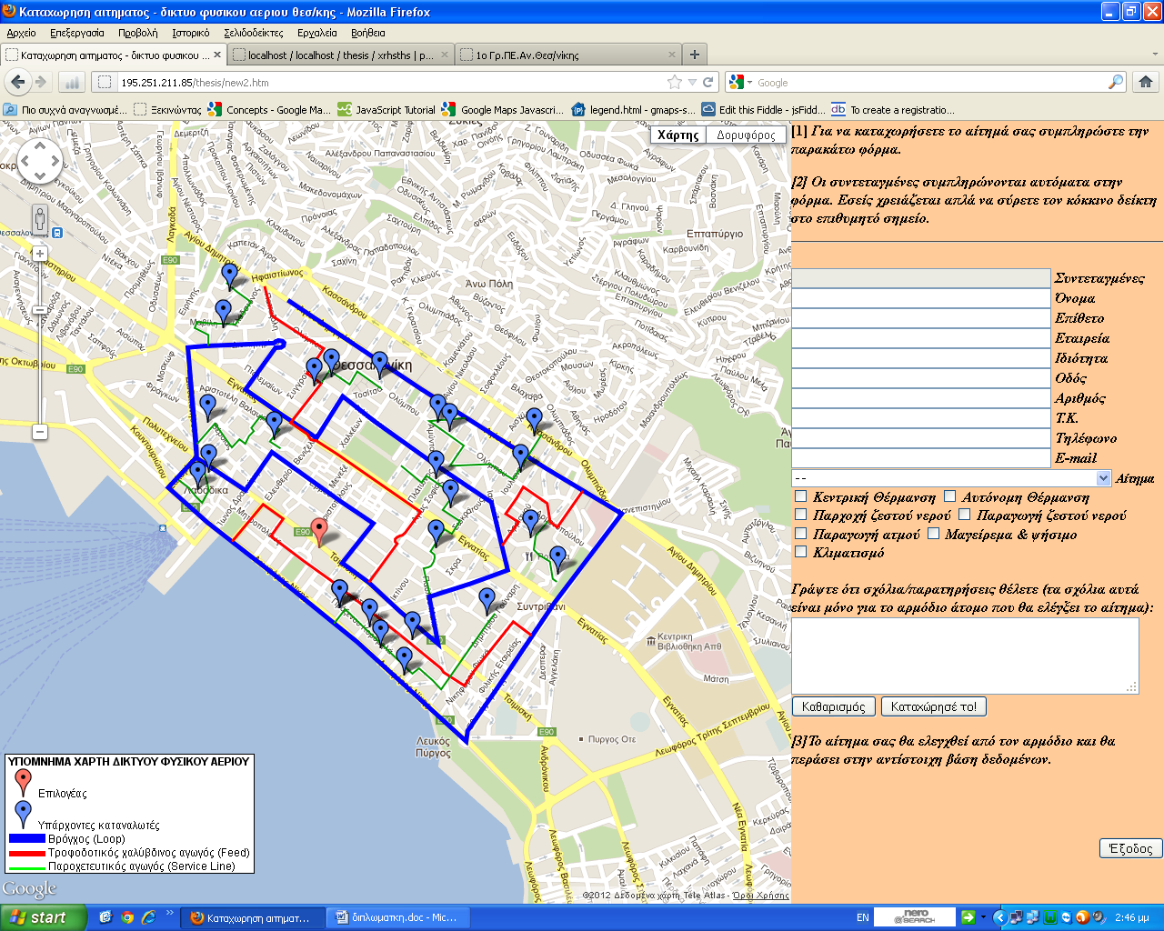The height and width of the screenshot is (931, 1164).
Task: Reload the page using the refresh icon
Action: click(708, 82)
